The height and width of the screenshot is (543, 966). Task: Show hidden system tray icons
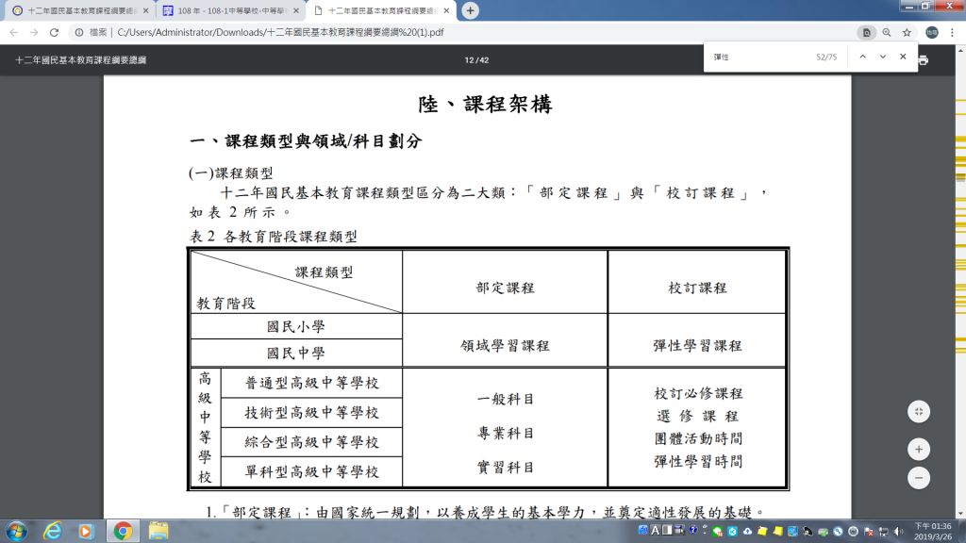[704, 531]
